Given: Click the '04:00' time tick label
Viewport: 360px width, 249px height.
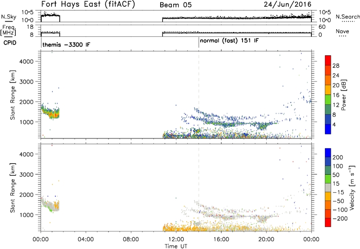Looking at the screenshot, I should [x=86, y=240].
